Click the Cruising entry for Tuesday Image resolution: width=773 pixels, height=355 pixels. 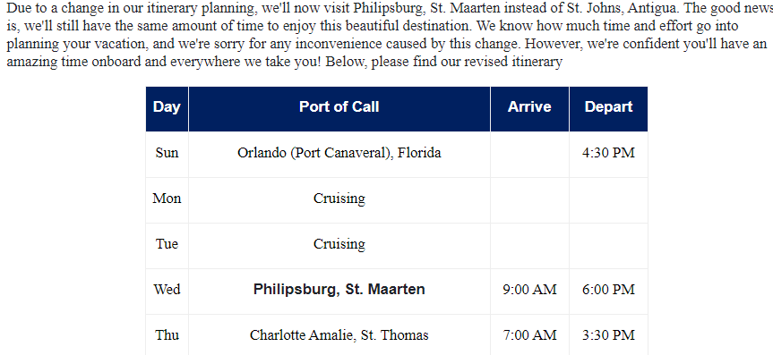[x=339, y=246]
